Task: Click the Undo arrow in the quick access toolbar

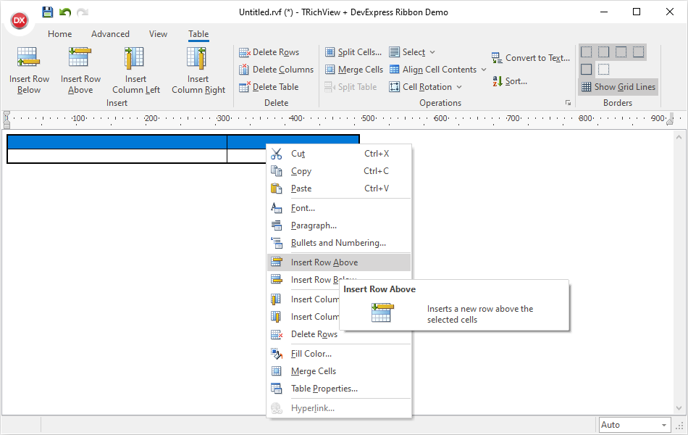Action: (65, 12)
